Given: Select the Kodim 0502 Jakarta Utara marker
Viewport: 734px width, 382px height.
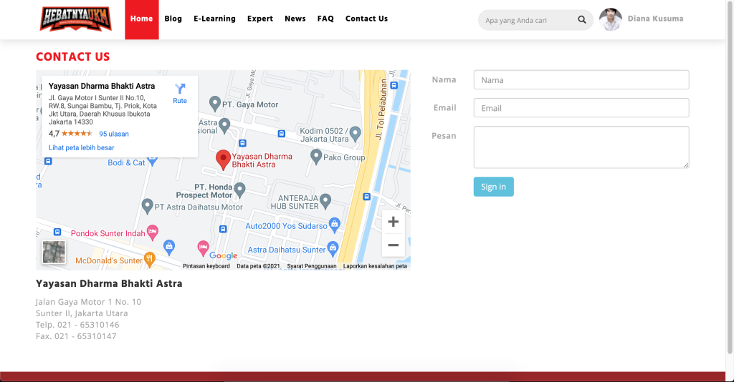Looking at the screenshot, I should [356, 134].
